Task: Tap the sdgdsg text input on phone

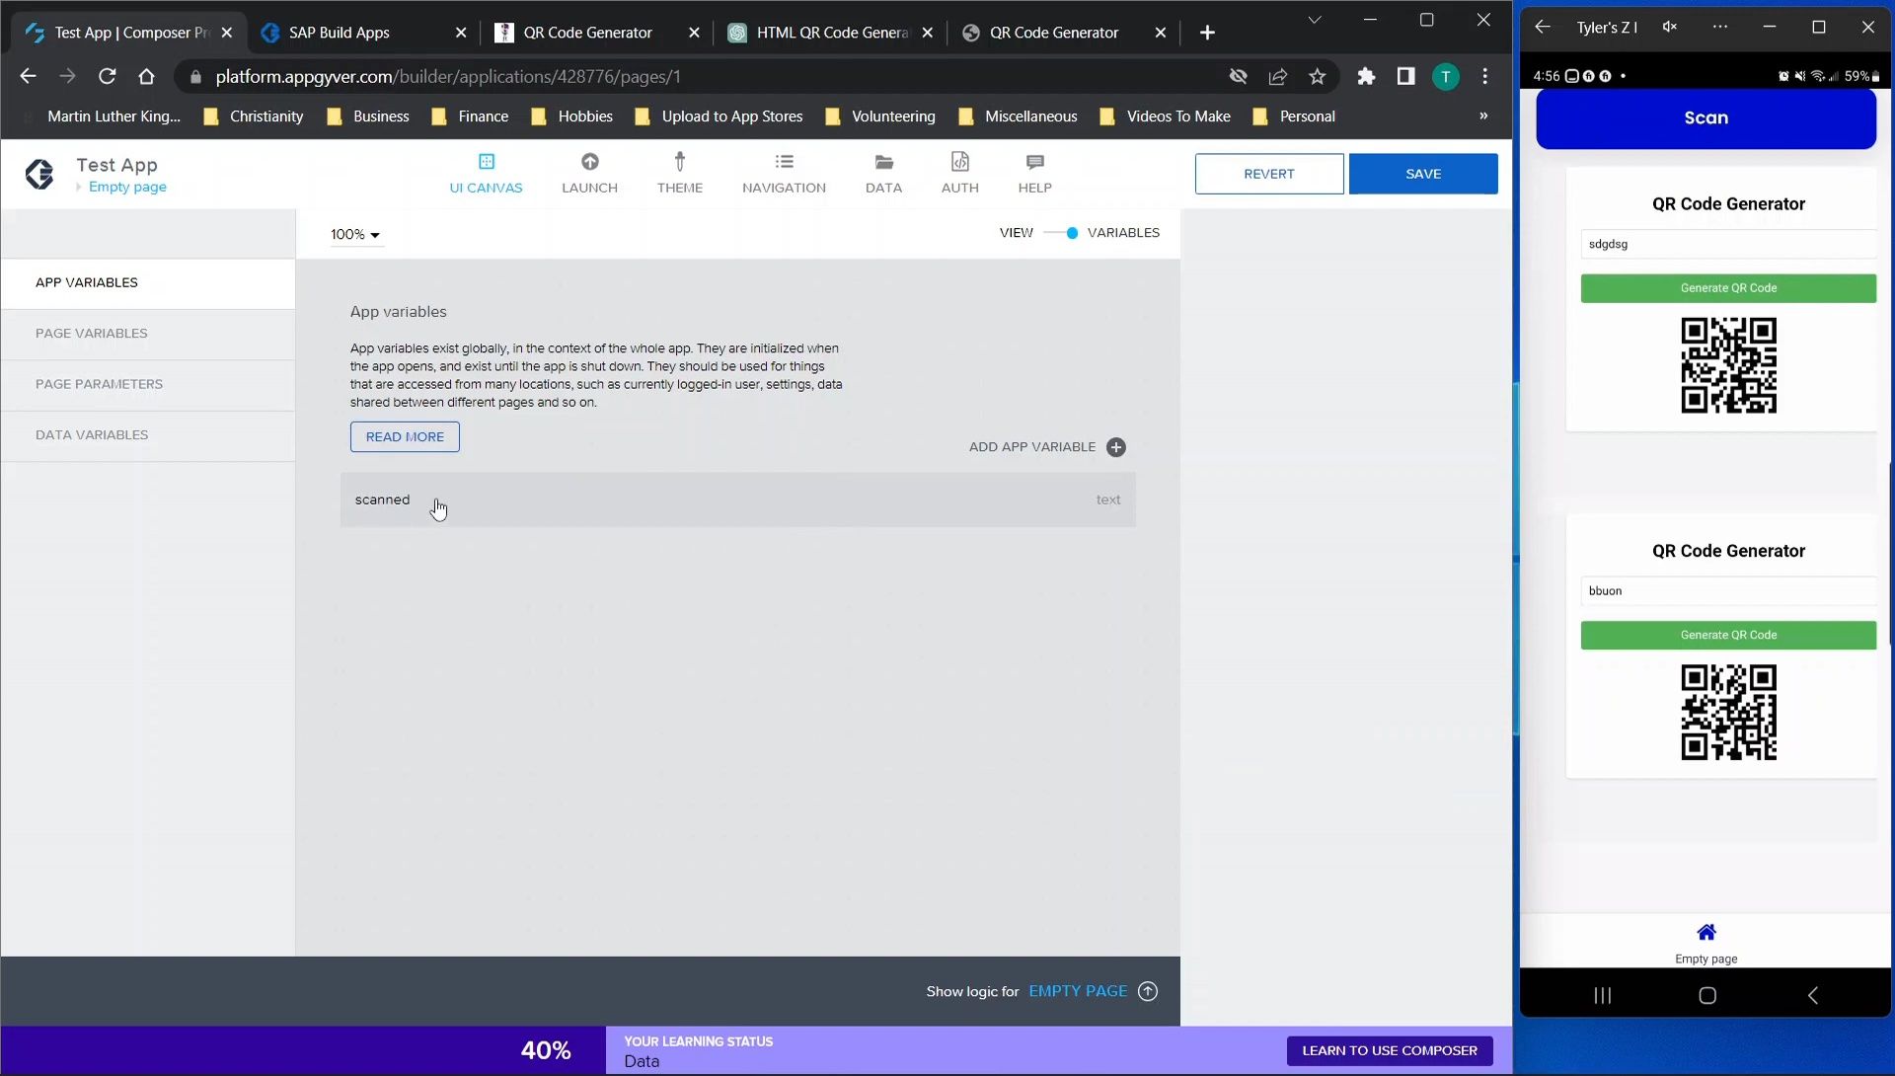Action: pyautogui.click(x=1728, y=244)
